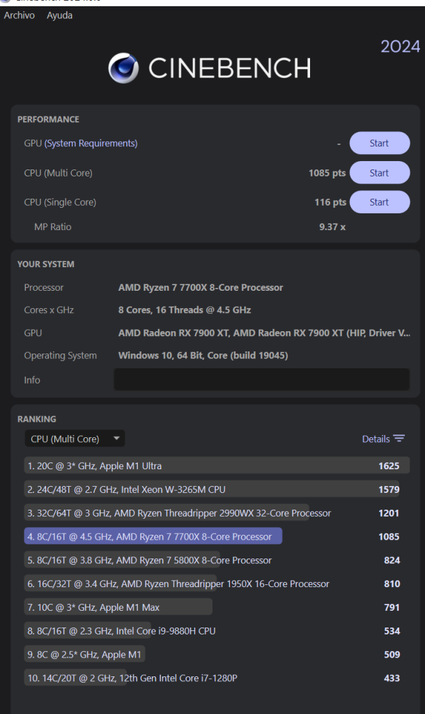
Task: Open the Archivo menu
Action: [19, 15]
